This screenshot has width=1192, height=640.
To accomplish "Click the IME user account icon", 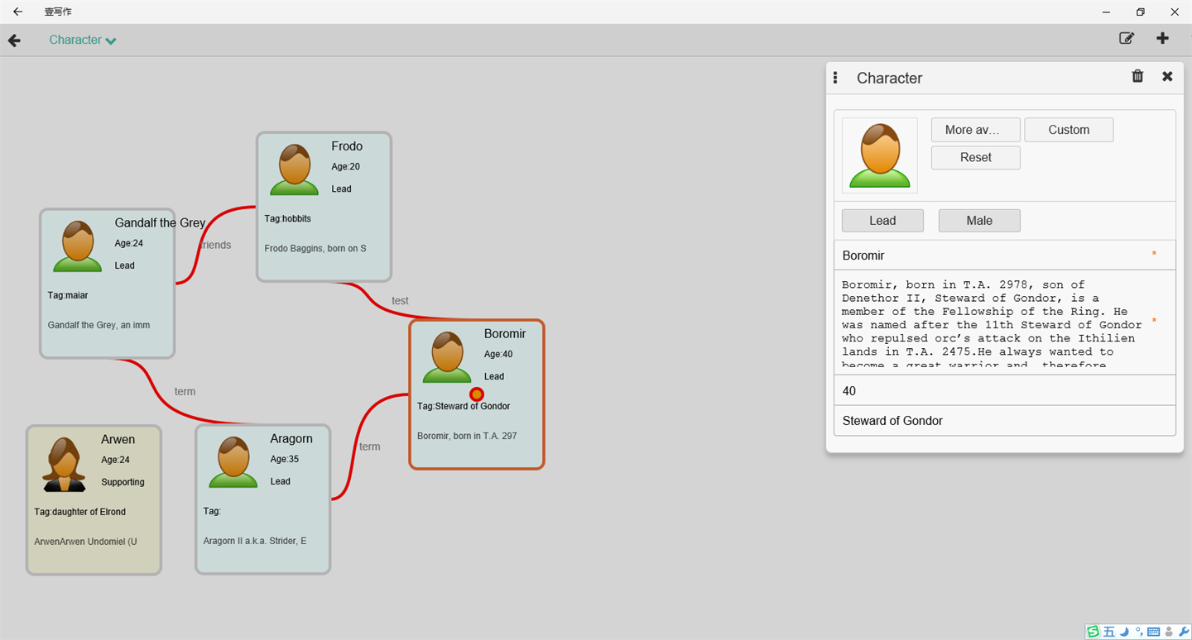I will coord(1169,632).
